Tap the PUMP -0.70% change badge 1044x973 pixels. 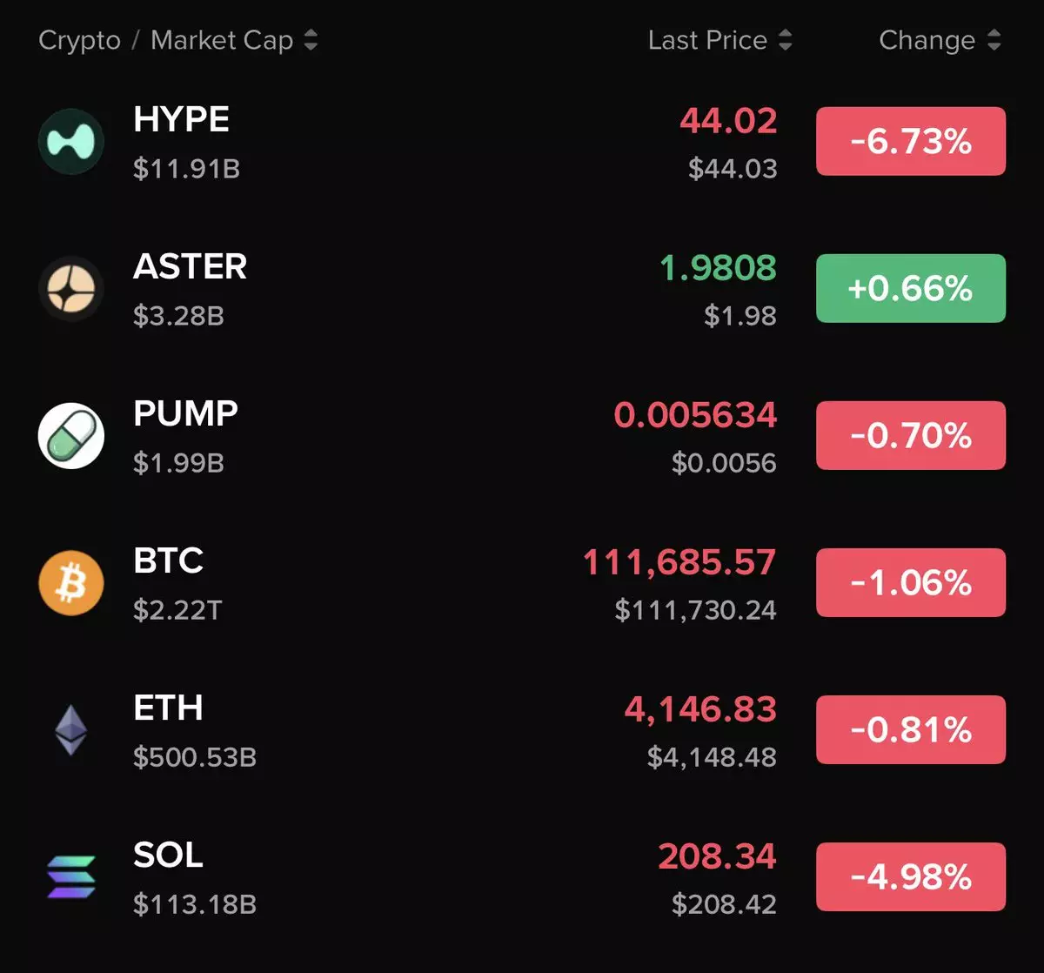911,435
